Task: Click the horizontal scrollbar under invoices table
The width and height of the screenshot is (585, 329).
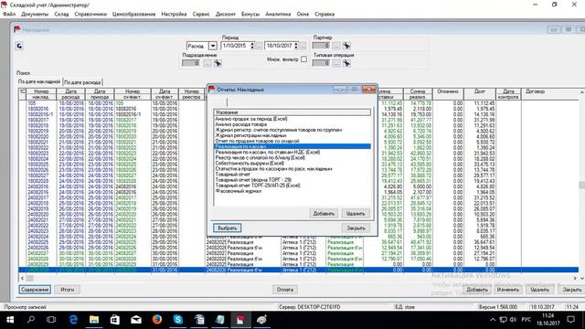Action: (x=299, y=278)
